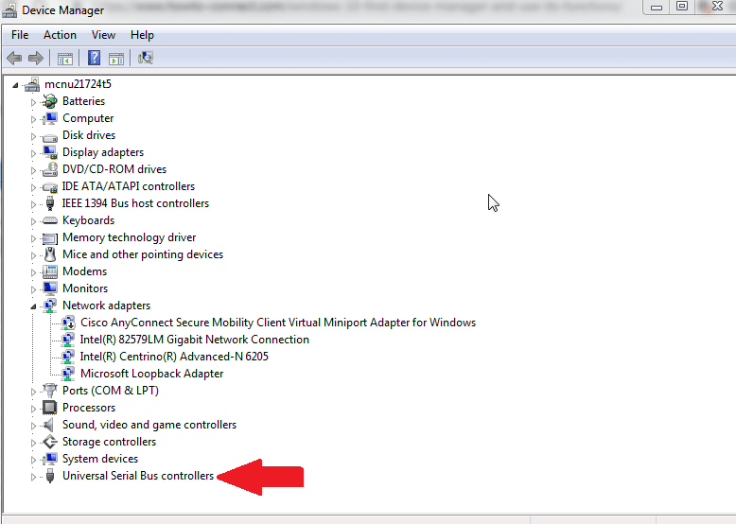Expand the Keyboards node arrow
736x524 pixels.
(33, 221)
